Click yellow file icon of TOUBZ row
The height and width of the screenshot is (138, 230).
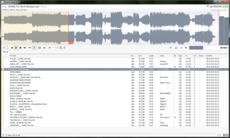[x=3, y=123]
